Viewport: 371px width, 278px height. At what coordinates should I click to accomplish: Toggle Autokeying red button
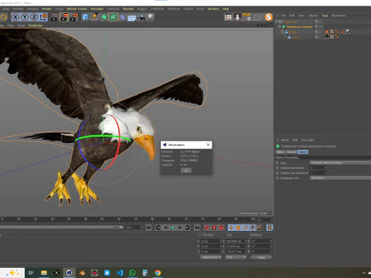214,228
